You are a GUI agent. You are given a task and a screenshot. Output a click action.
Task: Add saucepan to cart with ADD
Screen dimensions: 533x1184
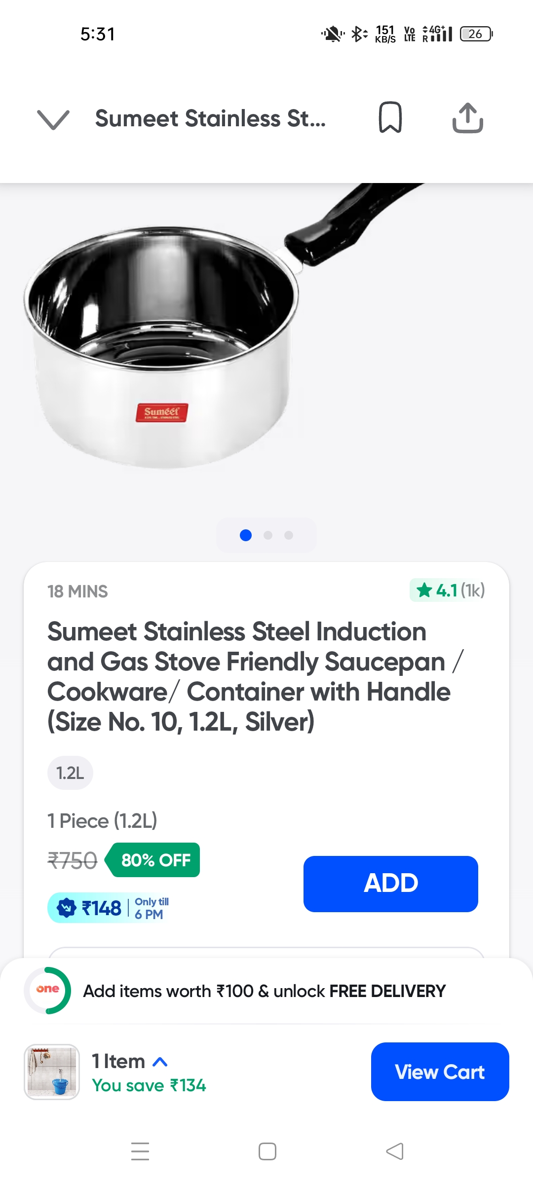click(390, 884)
